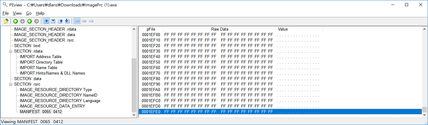Select highlighted row at offset 0001EFE0

pyautogui.click(x=280, y=112)
